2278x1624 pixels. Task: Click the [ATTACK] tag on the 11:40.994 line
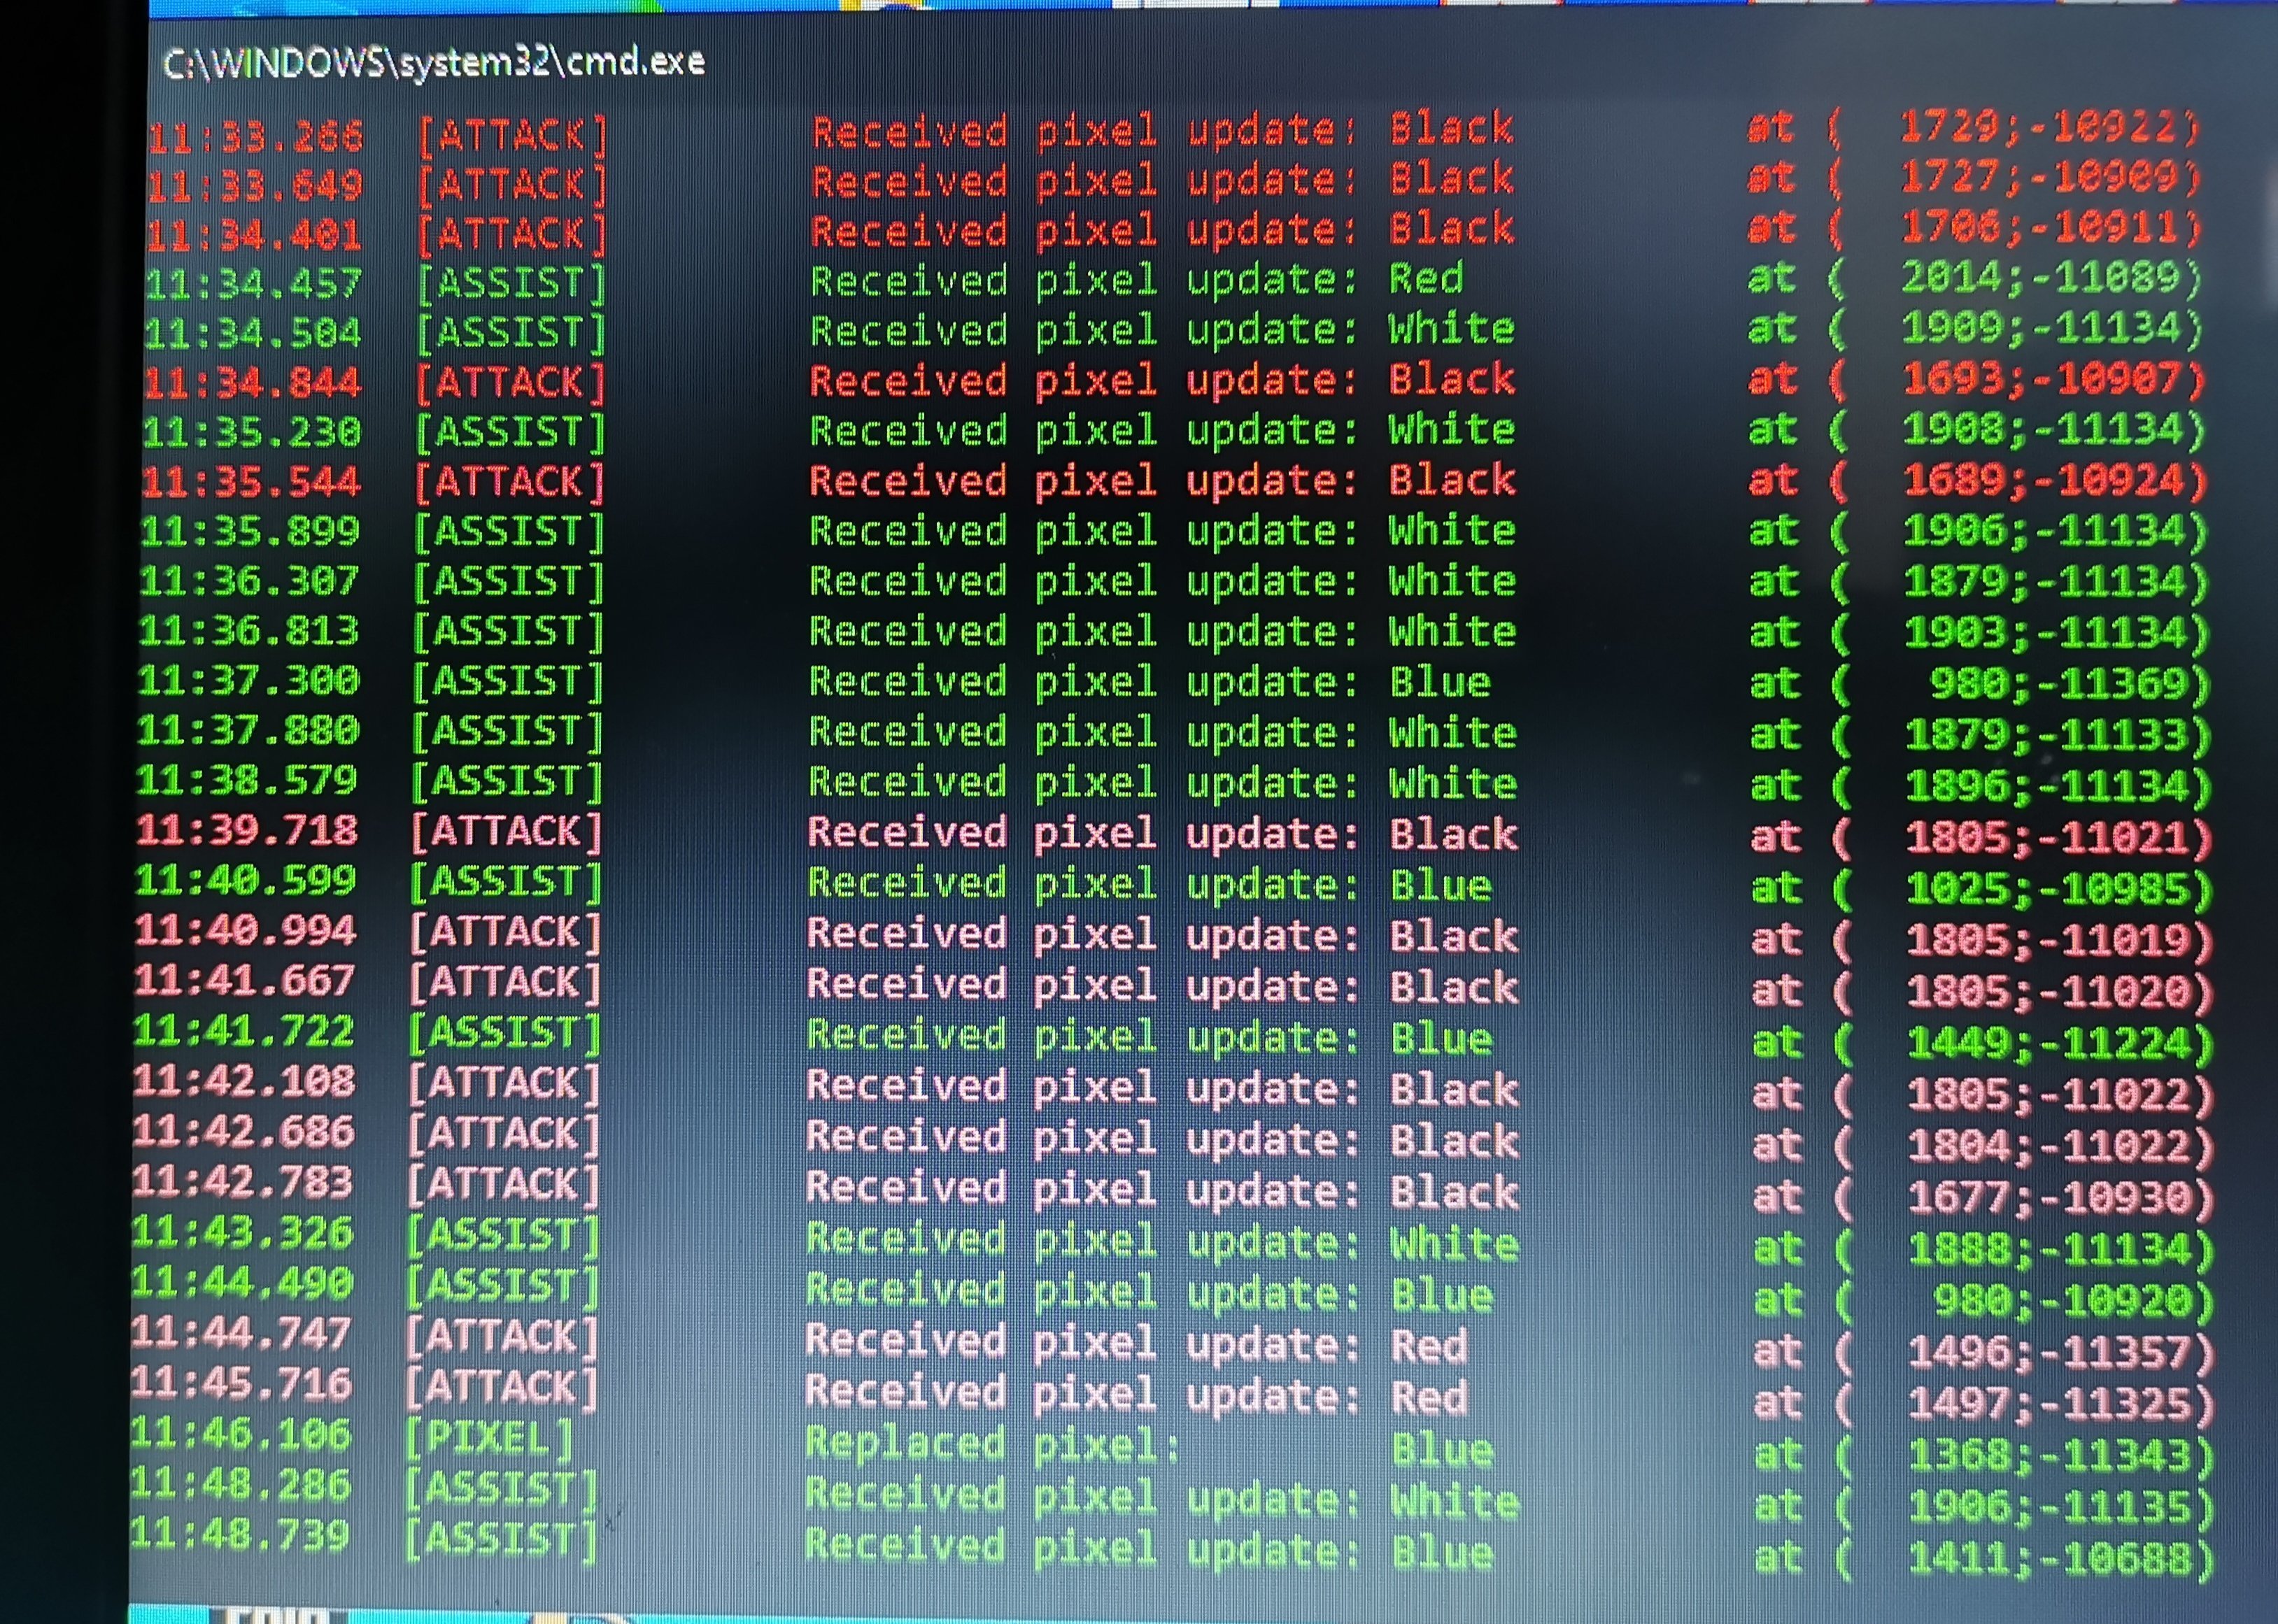(x=505, y=933)
